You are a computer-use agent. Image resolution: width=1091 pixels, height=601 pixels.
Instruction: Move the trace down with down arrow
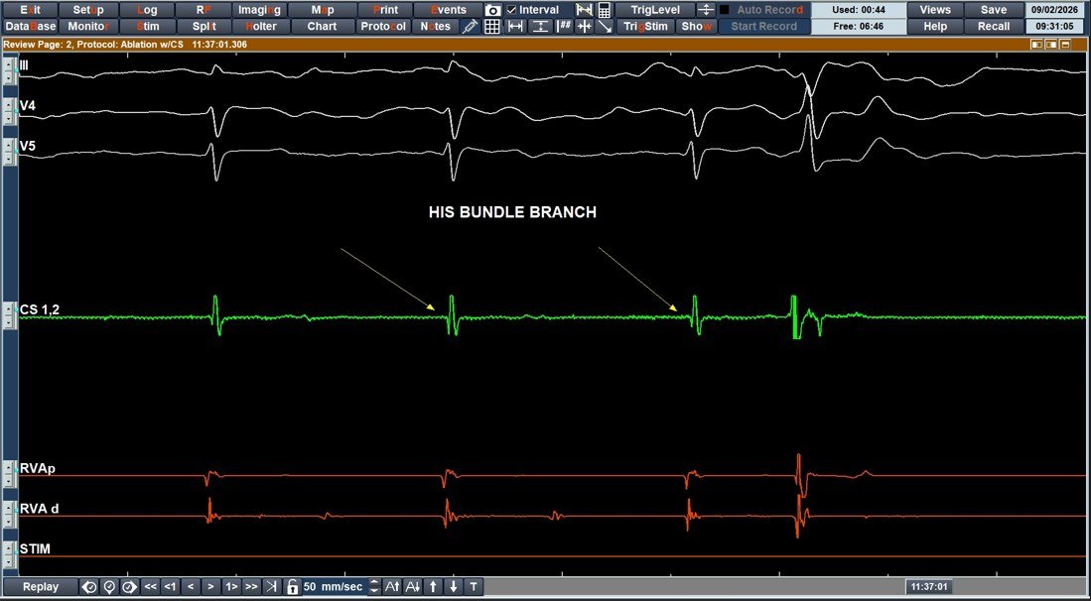tap(454, 587)
